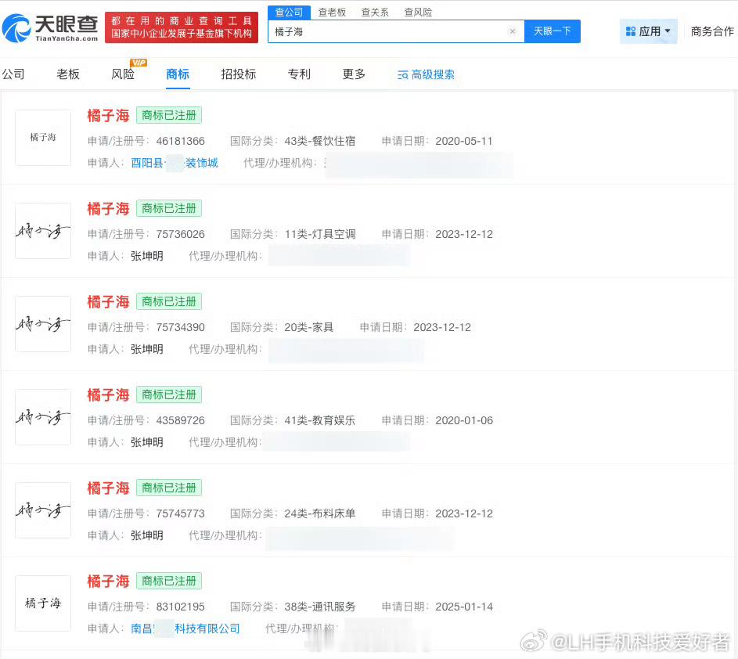Switch to the 招投标 results tab

click(x=238, y=74)
